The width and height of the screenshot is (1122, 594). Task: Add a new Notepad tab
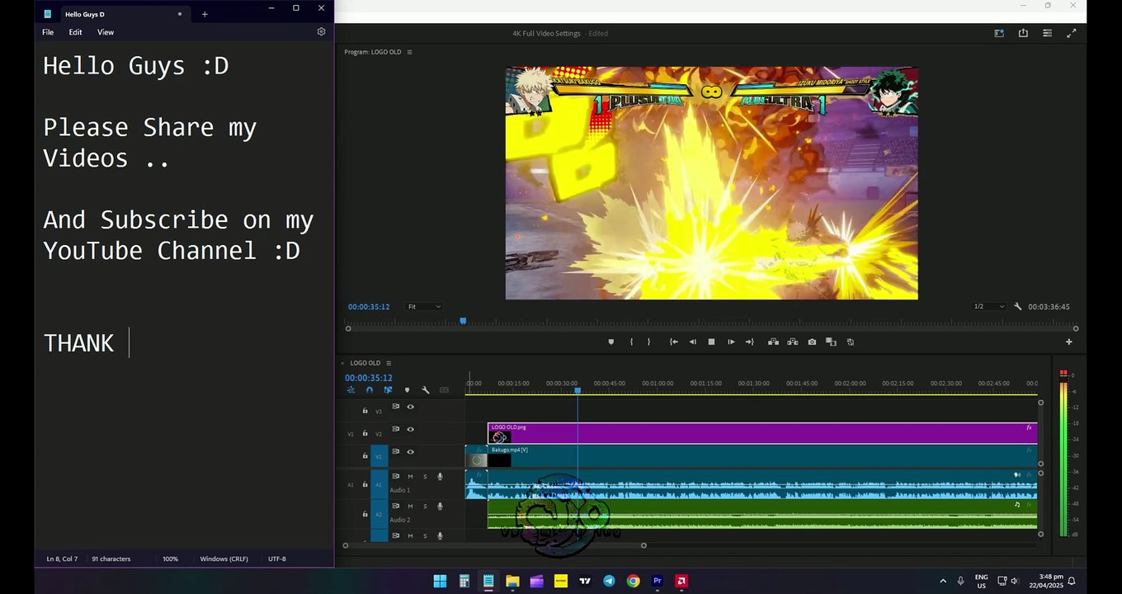coord(205,14)
